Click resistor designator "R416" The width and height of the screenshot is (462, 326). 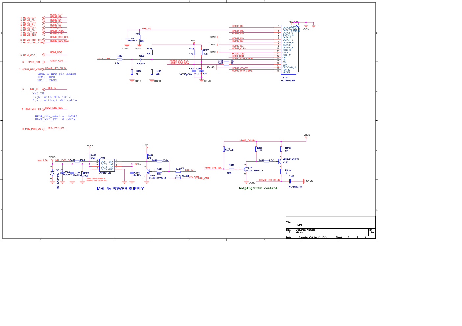(x=288, y=148)
